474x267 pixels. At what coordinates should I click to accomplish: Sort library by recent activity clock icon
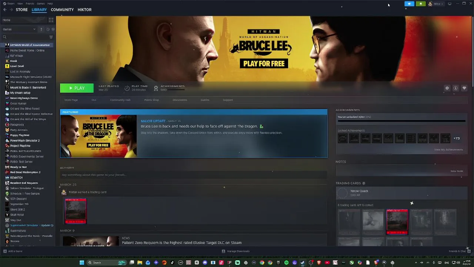pyautogui.click(x=48, y=29)
